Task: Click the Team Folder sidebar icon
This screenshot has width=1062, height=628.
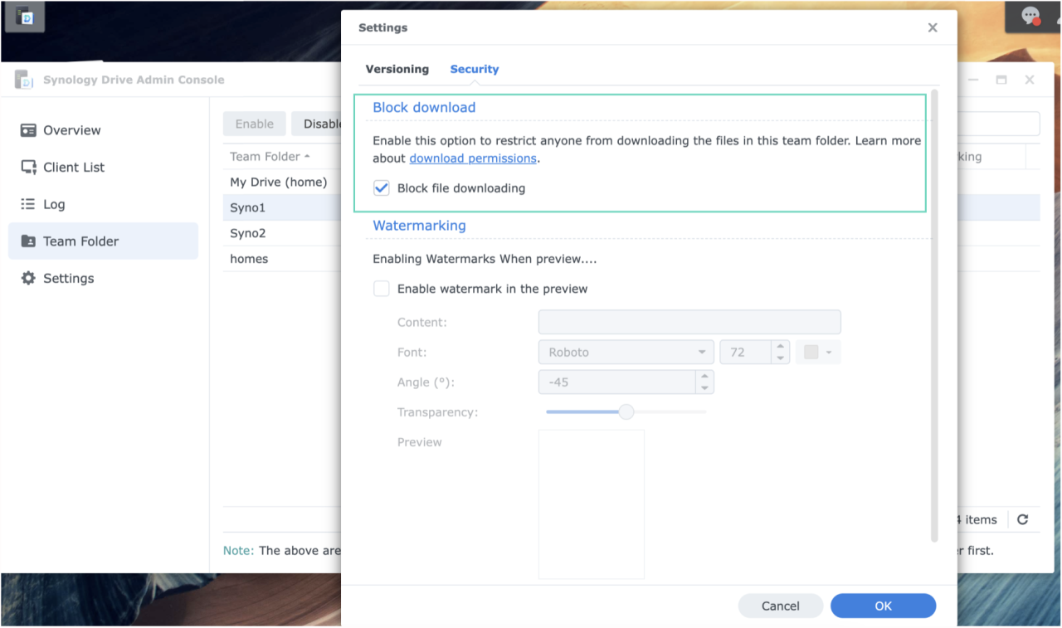Action: 27,241
